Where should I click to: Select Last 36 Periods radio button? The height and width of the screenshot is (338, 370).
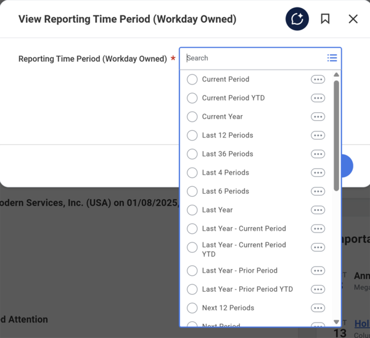pyautogui.click(x=192, y=154)
